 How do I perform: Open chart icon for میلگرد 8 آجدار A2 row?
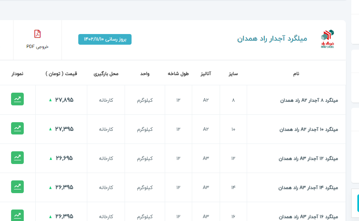17,99
